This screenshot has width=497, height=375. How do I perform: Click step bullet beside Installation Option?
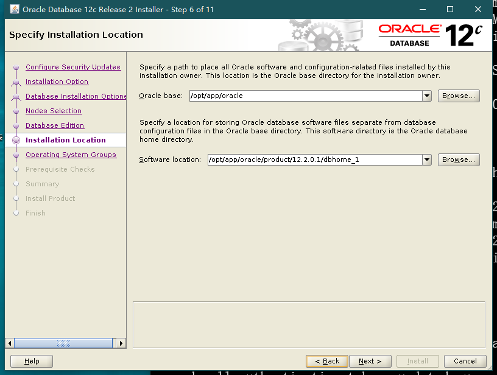coord(16,82)
